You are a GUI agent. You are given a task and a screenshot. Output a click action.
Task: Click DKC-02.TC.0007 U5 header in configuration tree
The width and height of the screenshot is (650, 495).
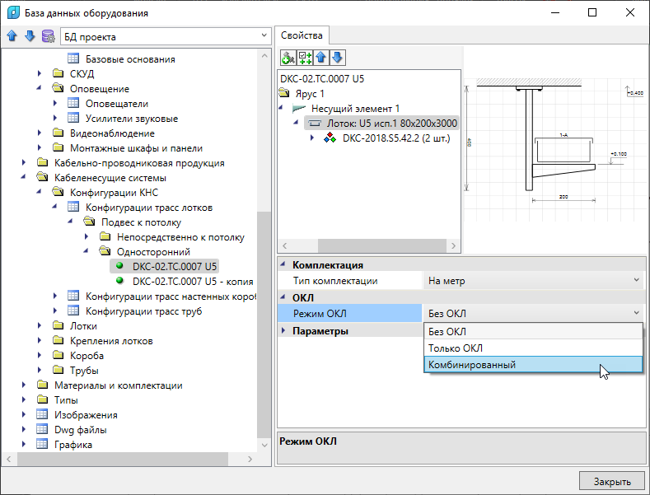322,79
